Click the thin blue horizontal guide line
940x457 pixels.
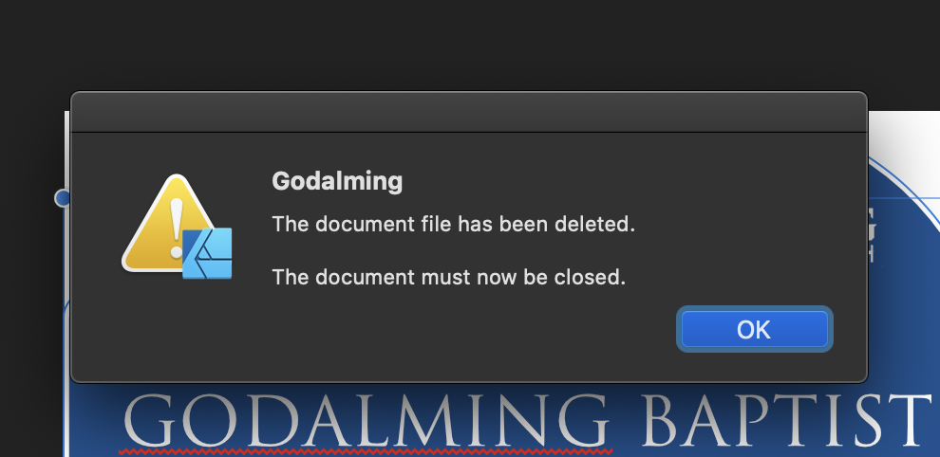point(904,198)
